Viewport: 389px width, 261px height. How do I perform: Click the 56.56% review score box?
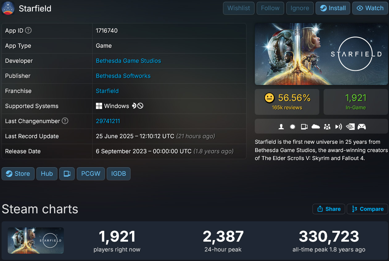(x=287, y=102)
